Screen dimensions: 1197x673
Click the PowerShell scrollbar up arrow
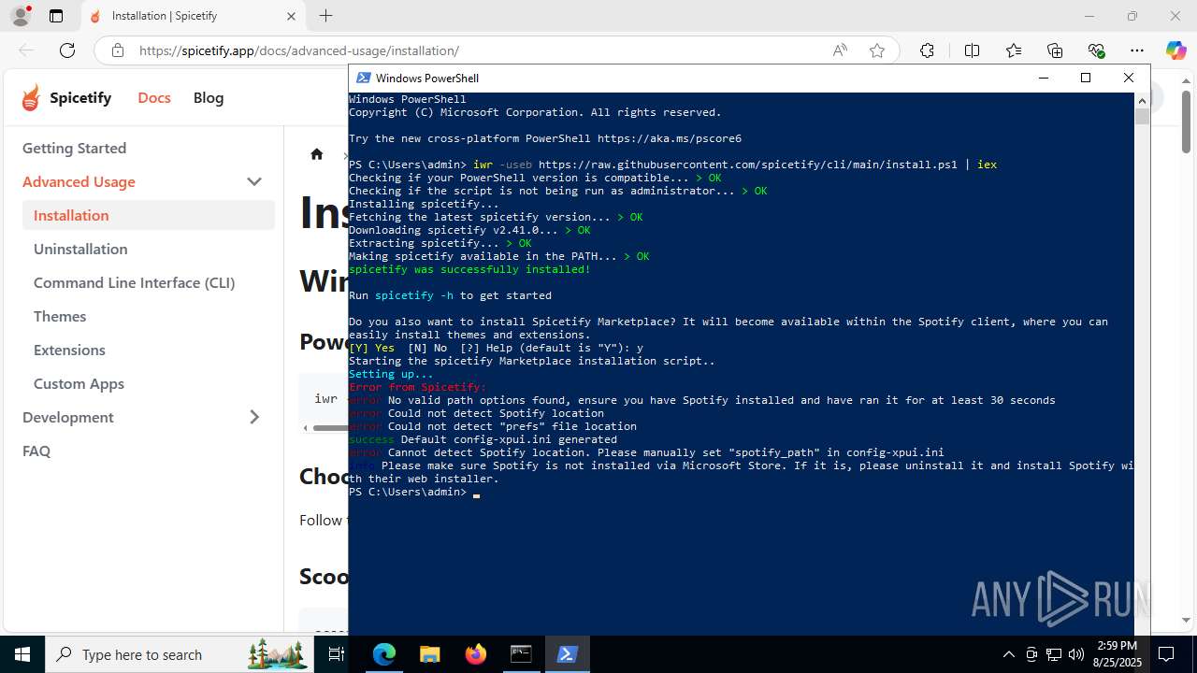(1142, 100)
